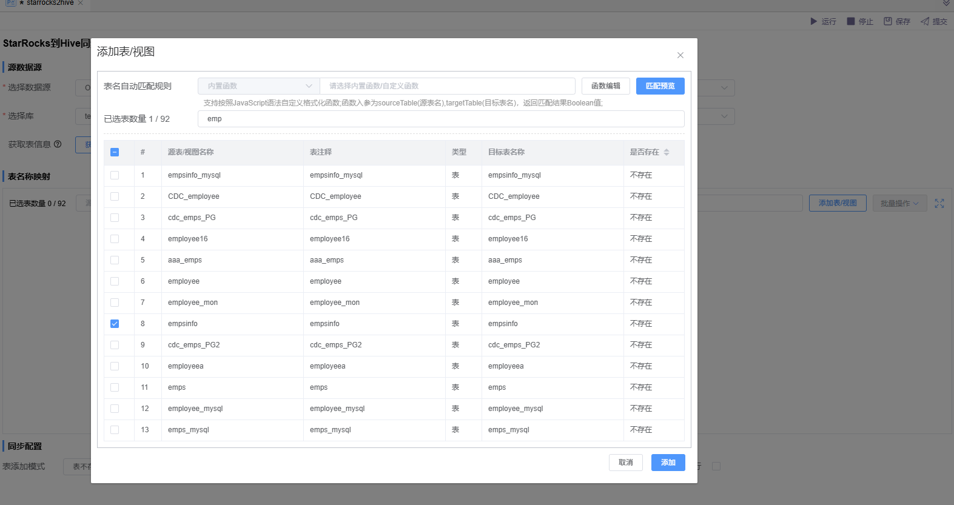Open the 内置函数 dropdown
This screenshot has width=954, height=505.
[259, 86]
